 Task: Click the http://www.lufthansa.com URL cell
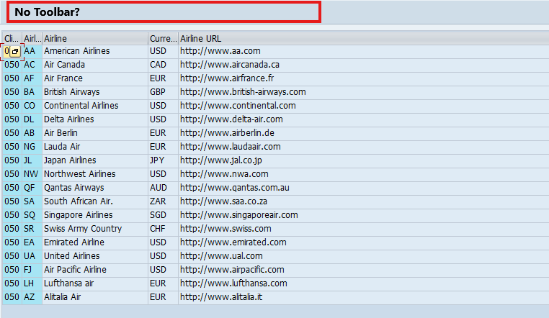(x=363, y=283)
